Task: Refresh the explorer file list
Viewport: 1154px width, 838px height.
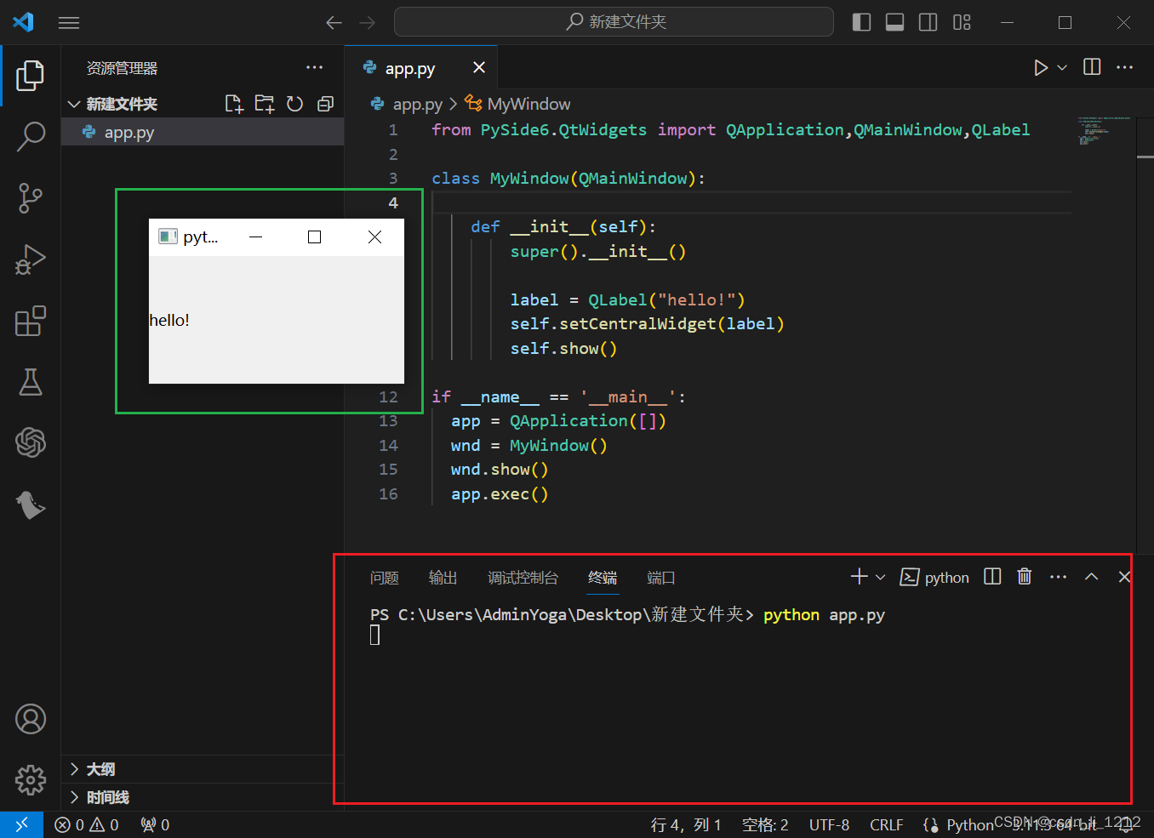Action: pos(294,104)
